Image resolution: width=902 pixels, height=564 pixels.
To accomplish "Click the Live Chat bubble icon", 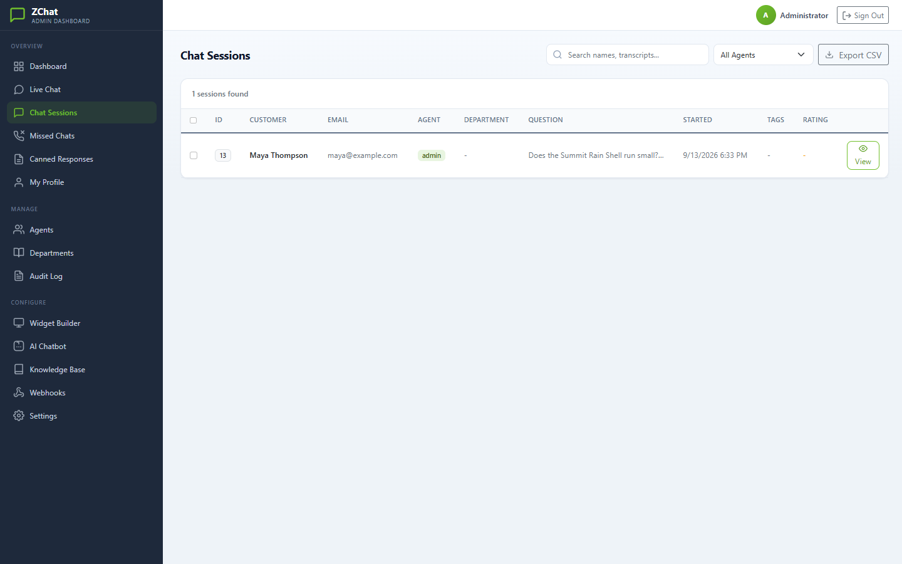I will point(19,90).
